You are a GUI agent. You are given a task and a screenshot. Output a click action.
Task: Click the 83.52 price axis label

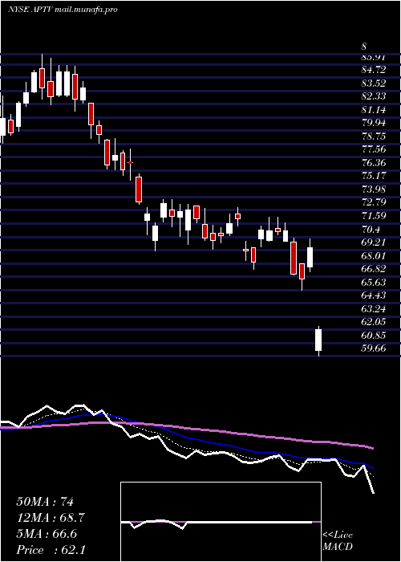[374, 83]
